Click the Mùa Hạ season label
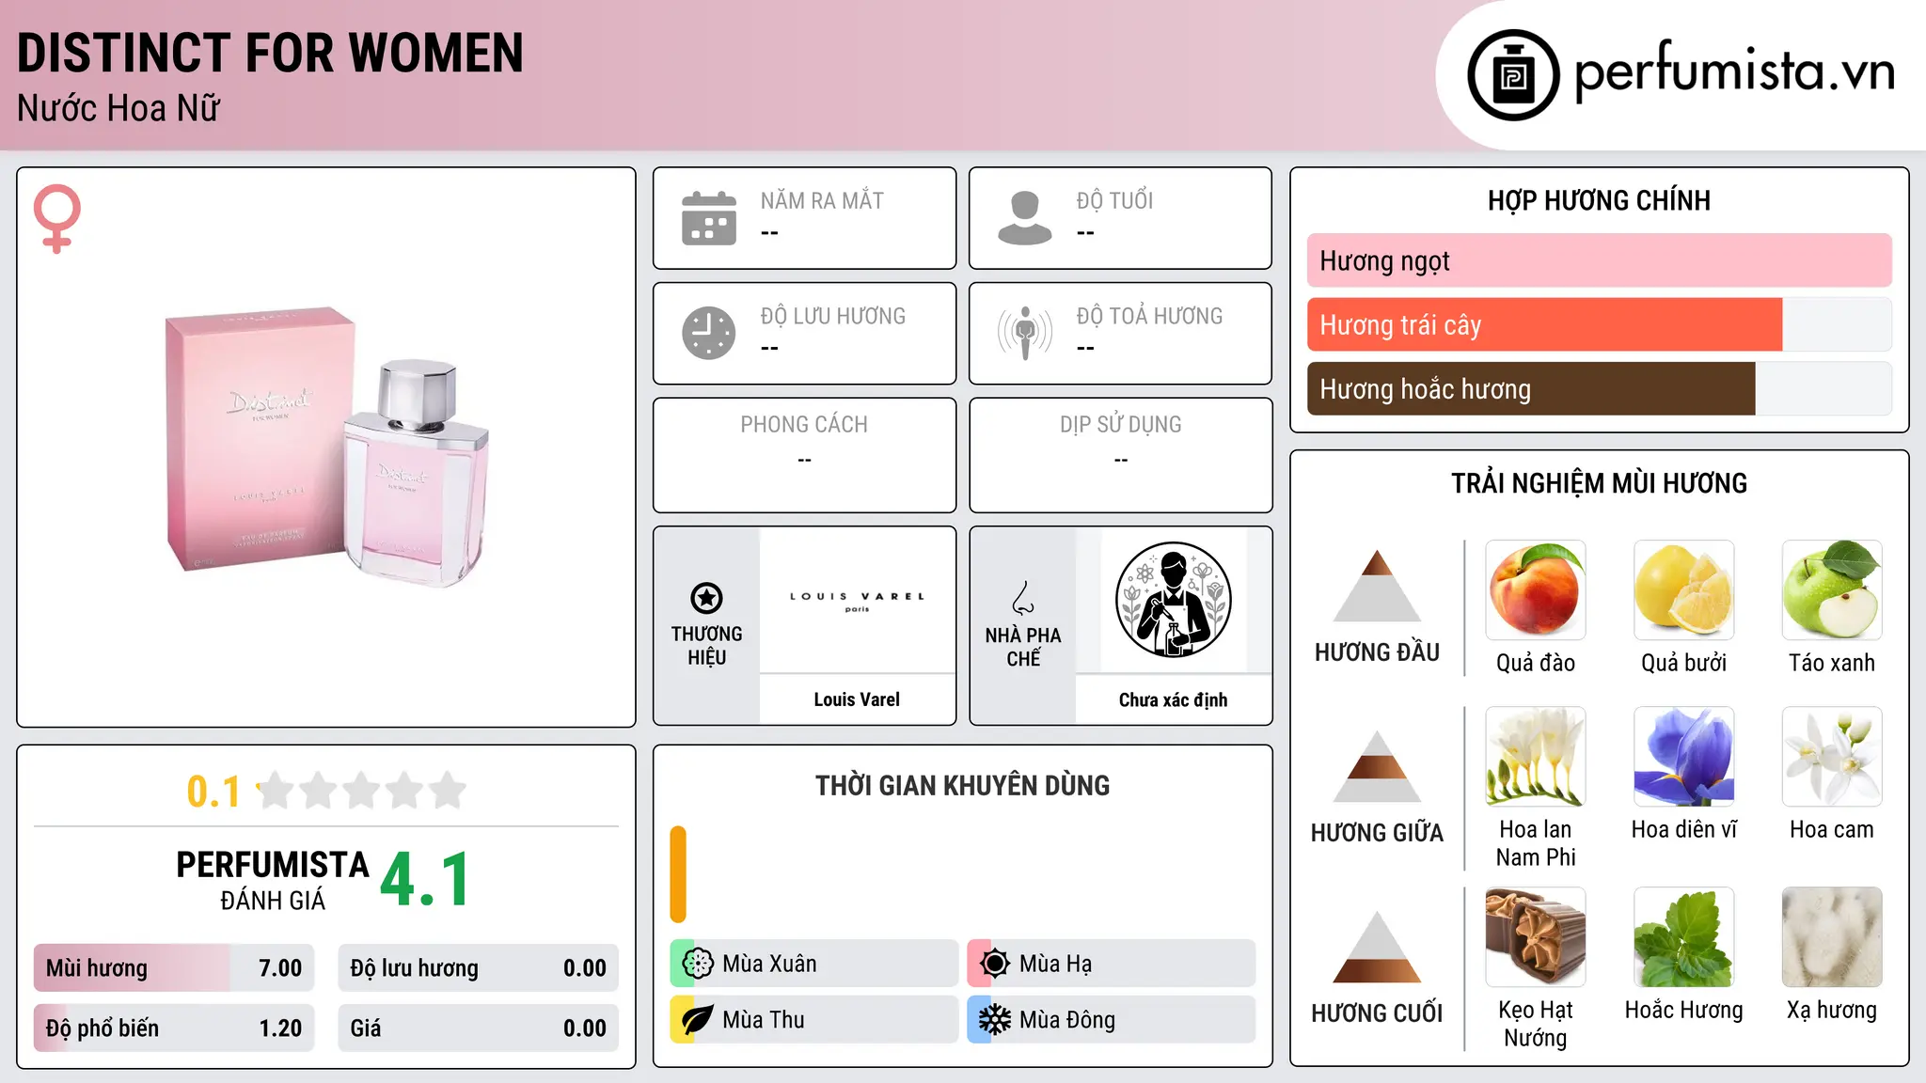This screenshot has height=1083, width=1926. coord(1055,964)
